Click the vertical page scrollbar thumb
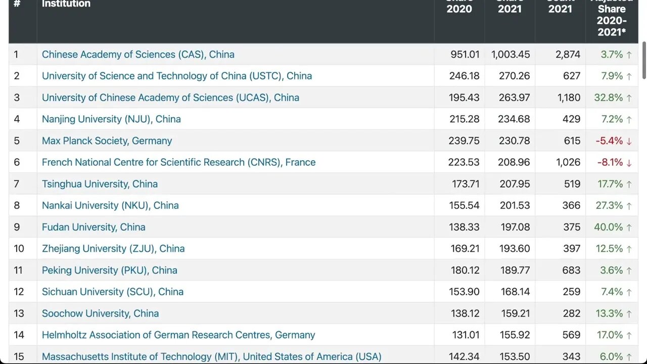Image resolution: width=647 pixels, height=364 pixels. click(644, 61)
